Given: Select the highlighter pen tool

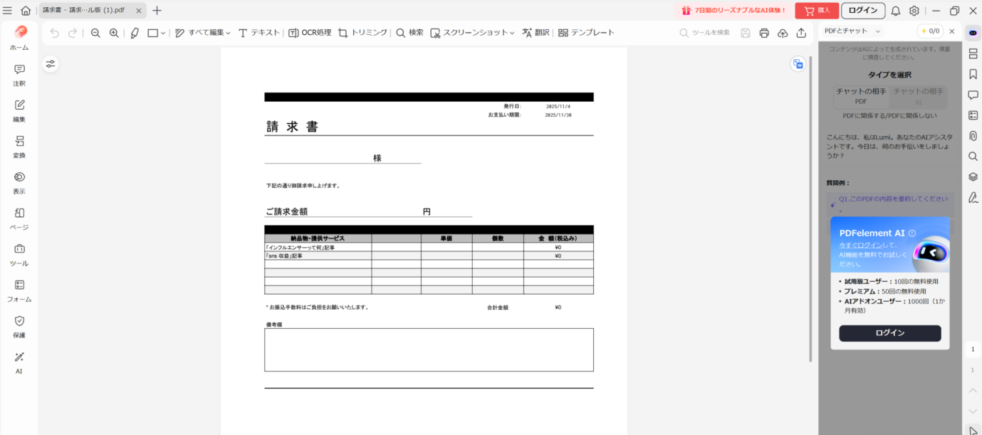Looking at the screenshot, I should (x=135, y=33).
